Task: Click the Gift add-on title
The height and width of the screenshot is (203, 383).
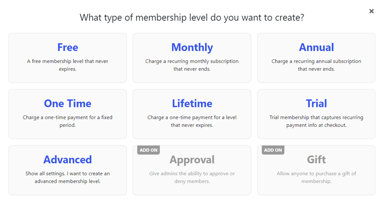Action: pyautogui.click(x=316, y=160)
